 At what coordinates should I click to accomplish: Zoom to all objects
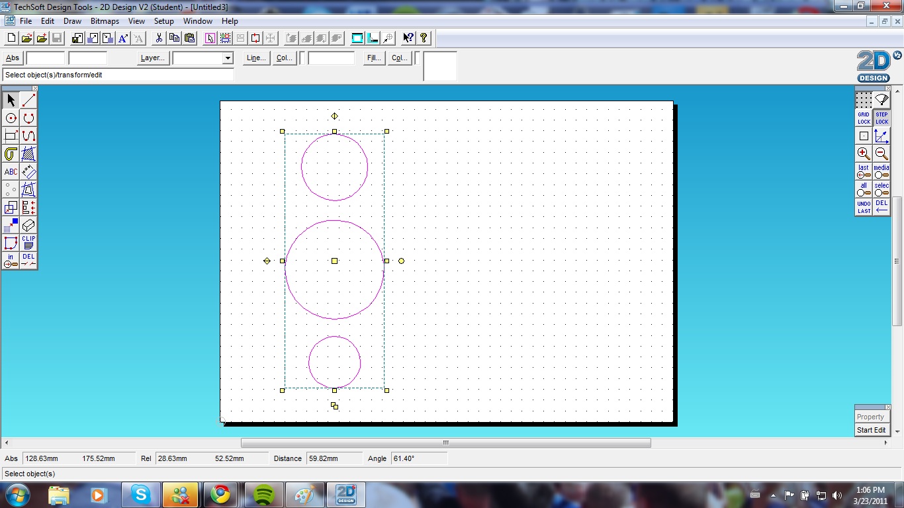[864, 189]
